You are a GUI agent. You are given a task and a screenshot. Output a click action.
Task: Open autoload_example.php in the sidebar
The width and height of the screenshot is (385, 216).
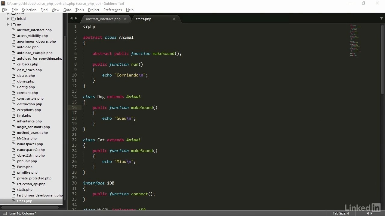(x=35, y=53)
